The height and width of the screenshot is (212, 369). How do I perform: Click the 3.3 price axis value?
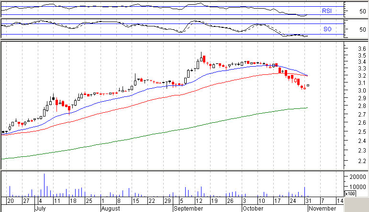(362, 69)
